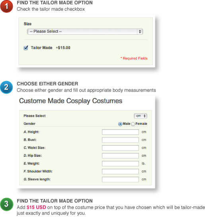Click the Waist Size input field

(120, 148)
